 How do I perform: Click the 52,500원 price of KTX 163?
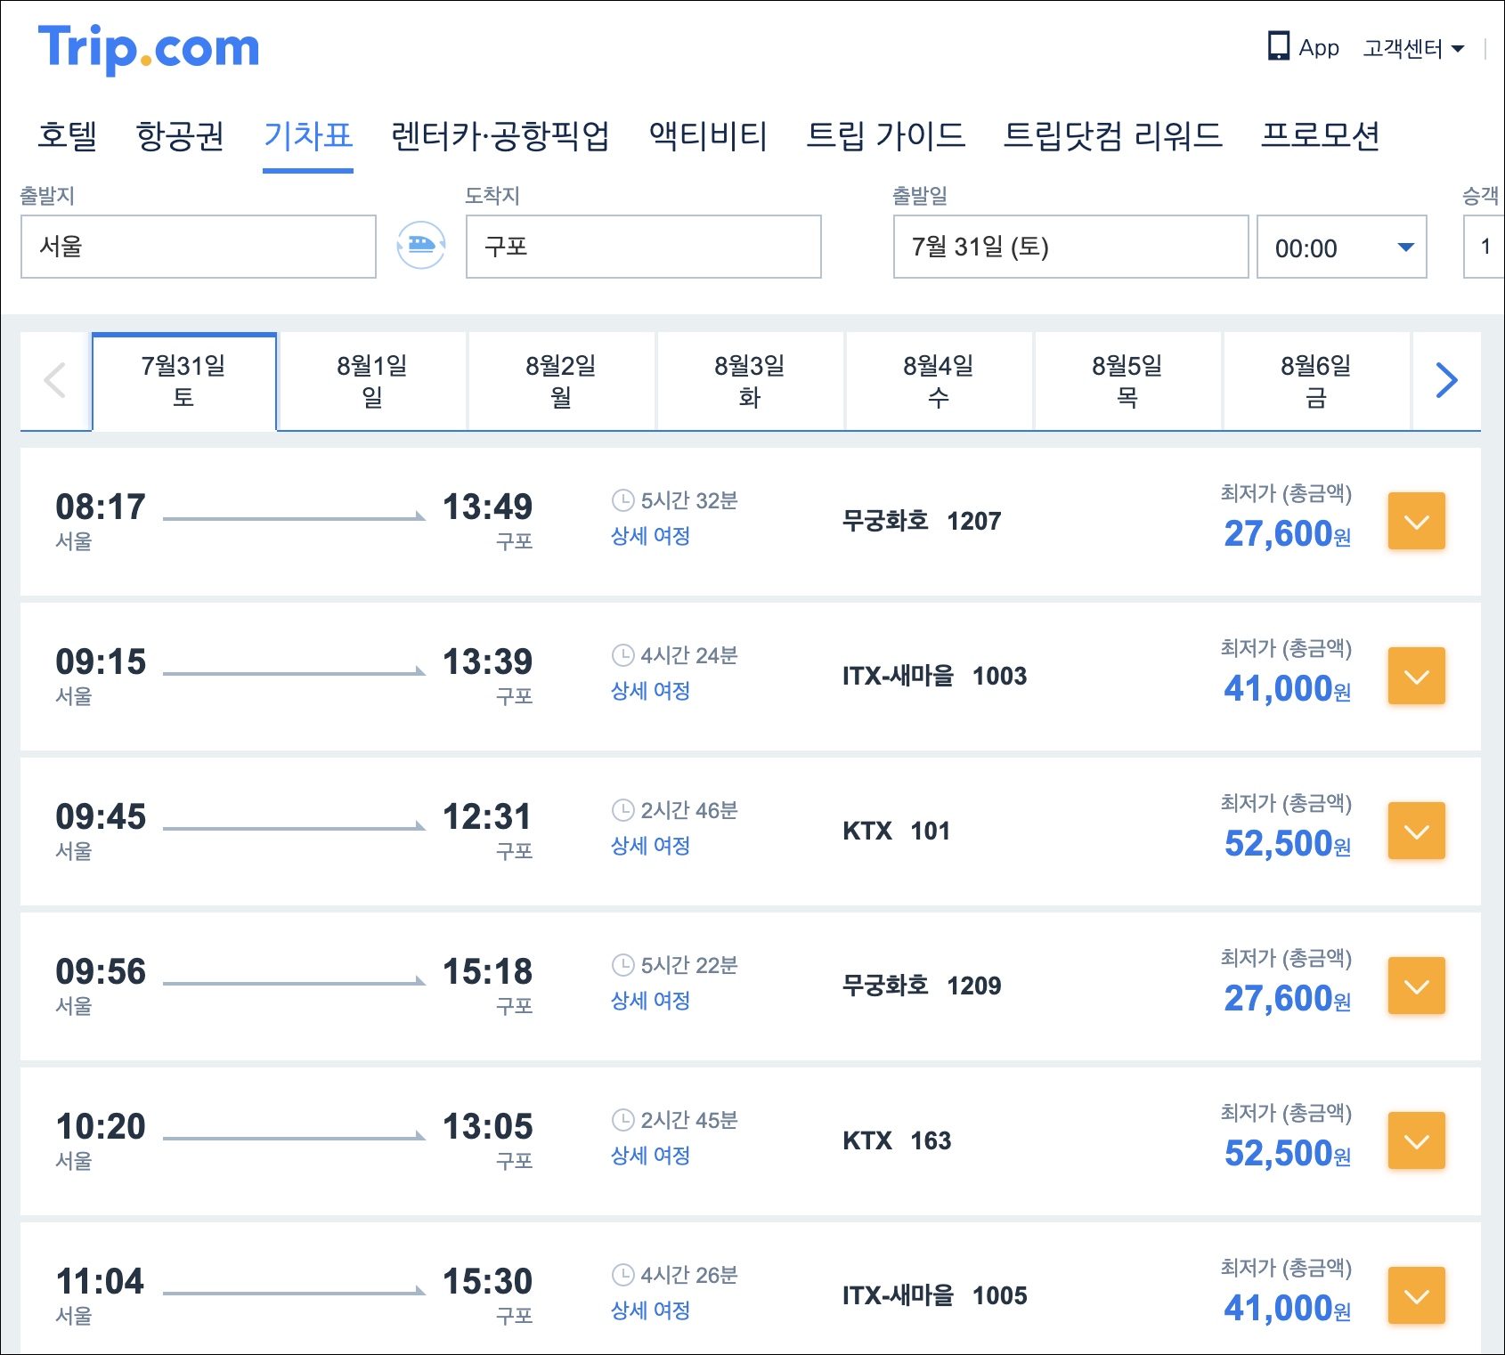[1288, 1154]
